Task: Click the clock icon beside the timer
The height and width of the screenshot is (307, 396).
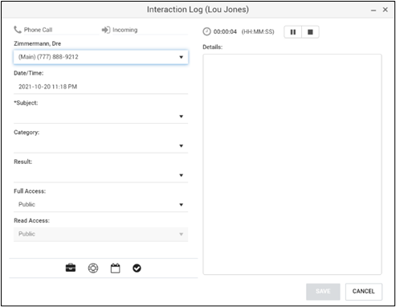Action: tap(206, 31)
